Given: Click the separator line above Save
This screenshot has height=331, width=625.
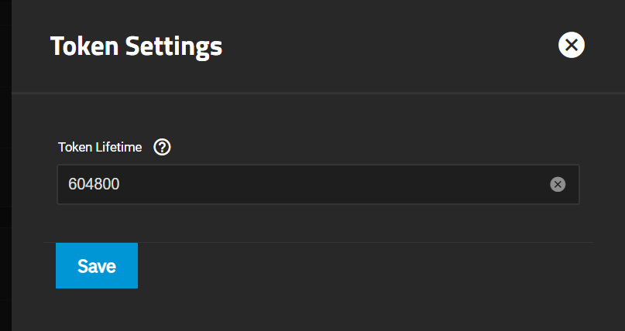Looking at the screenshot, I should [318, 242].
